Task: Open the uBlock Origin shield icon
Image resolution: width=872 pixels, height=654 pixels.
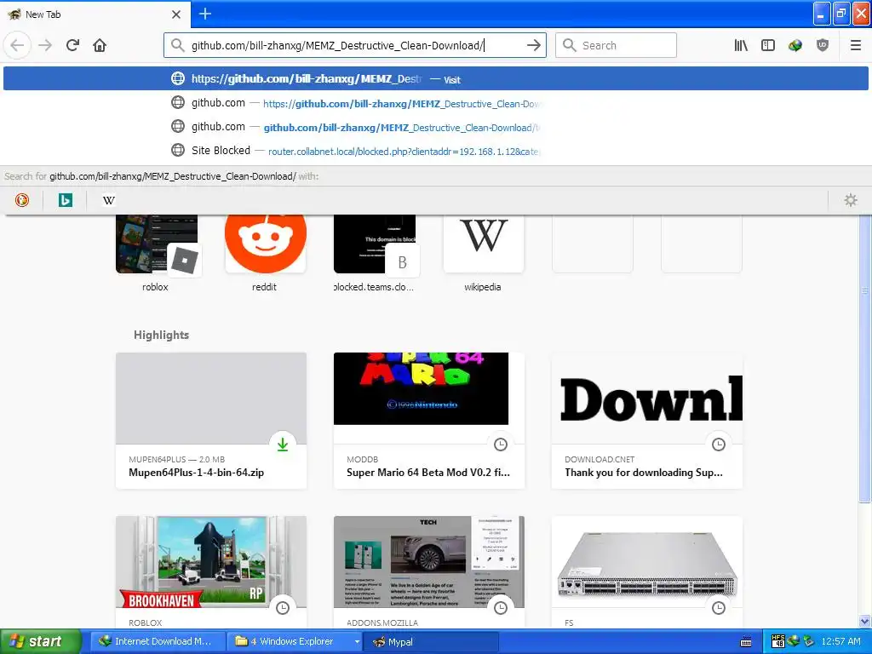Action: pyautogui.click(x=823, y=45)
